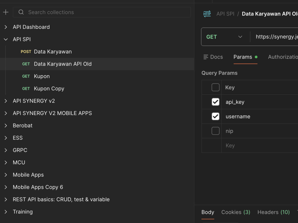Click the api_key key cell
Screen dimensions: 298x223
pos(260,102)
